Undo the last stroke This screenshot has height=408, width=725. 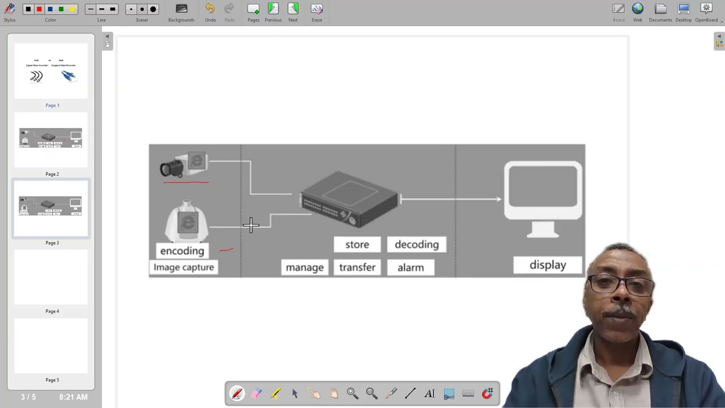coord(210,12)
